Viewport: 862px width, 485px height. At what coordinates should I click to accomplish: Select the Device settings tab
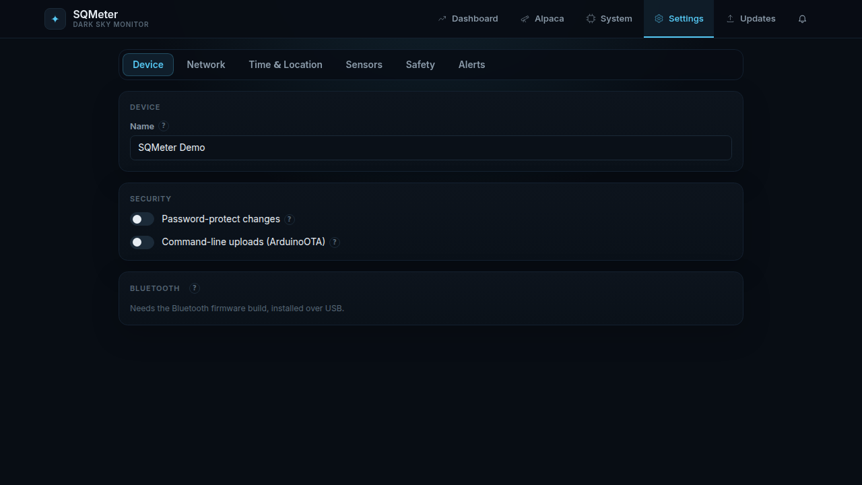coord(148,65)
